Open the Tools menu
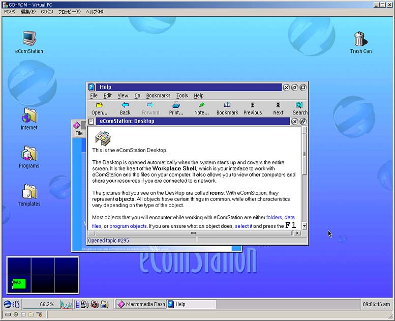Screen dimensions: 395x321 pos(182,96)
